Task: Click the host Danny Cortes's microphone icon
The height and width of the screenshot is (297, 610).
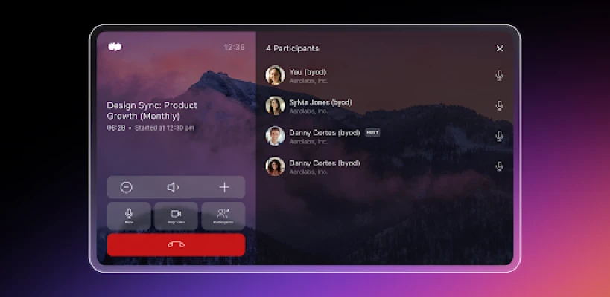Action: (x=499, y=136)
